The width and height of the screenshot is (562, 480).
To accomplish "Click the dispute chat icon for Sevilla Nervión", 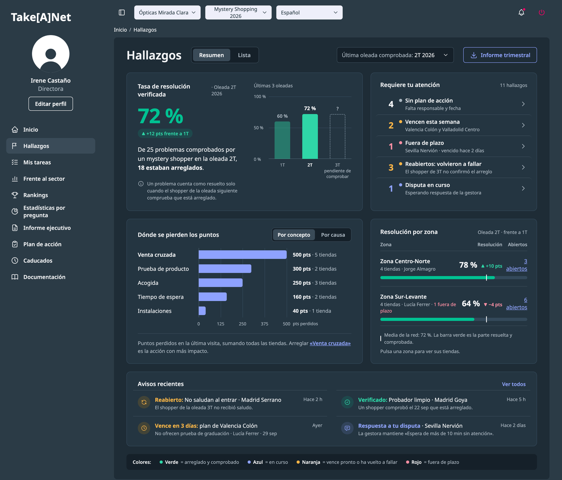I will click(347, 428).
